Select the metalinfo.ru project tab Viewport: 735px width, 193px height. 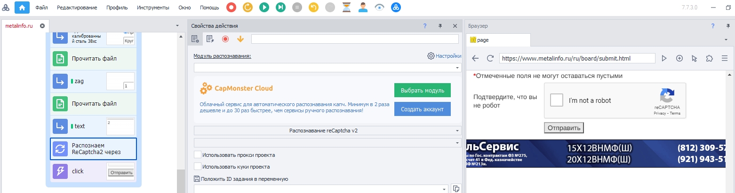point(19,25)
